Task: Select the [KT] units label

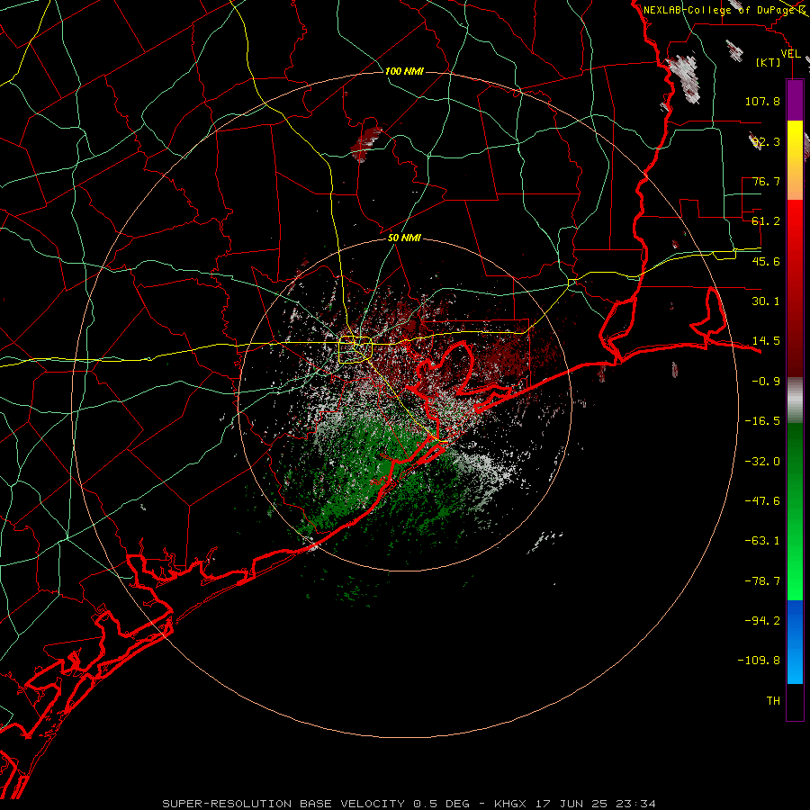Action: pyautogui.click(x=769, y=62)
